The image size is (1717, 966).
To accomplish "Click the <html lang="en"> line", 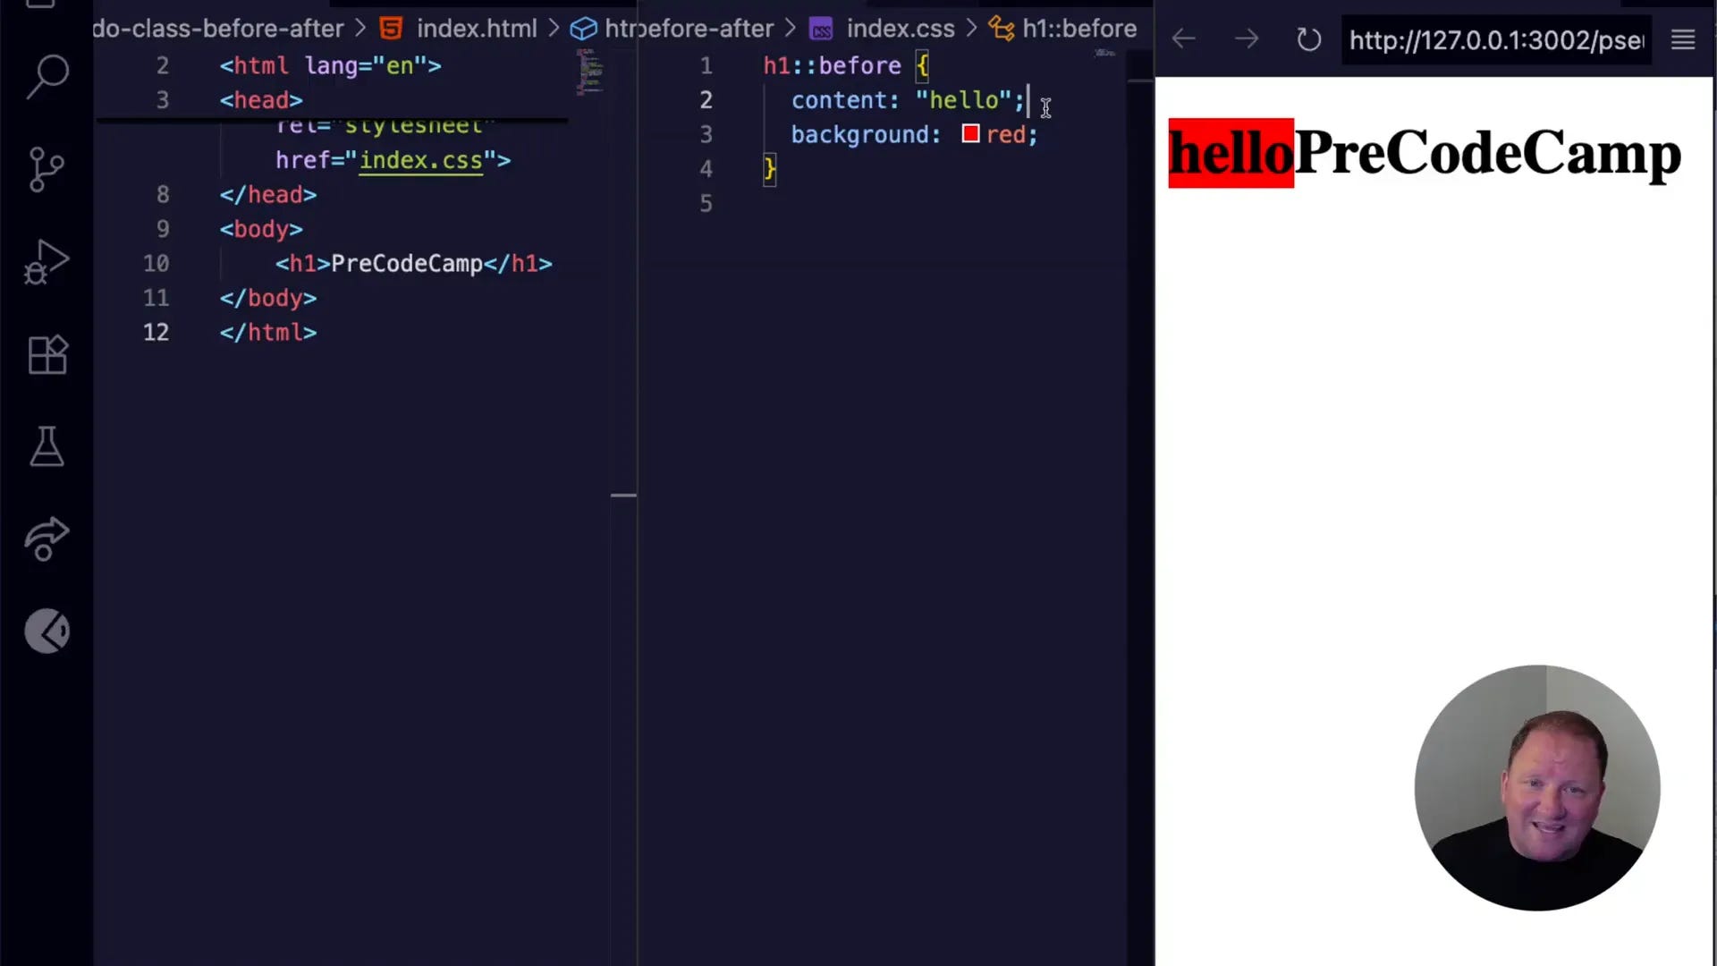I will click(331, 66).
